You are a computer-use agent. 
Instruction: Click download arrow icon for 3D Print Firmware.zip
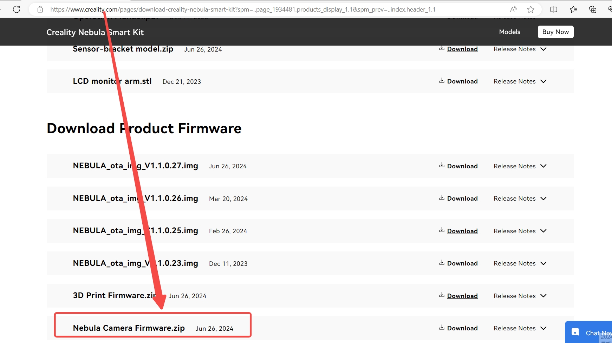442,295
